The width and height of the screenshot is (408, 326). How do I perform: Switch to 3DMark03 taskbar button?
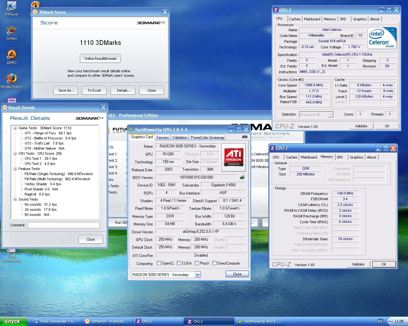point(106,322)
